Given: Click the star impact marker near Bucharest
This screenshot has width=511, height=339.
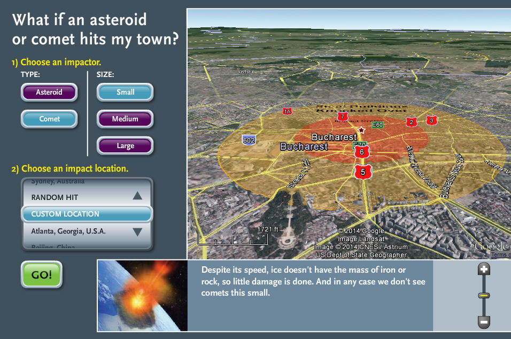Looking at the screenshot, I should [361, 130].
